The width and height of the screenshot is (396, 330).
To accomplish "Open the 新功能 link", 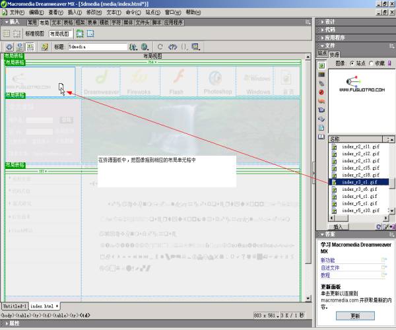I will click(x=327, y=260).
